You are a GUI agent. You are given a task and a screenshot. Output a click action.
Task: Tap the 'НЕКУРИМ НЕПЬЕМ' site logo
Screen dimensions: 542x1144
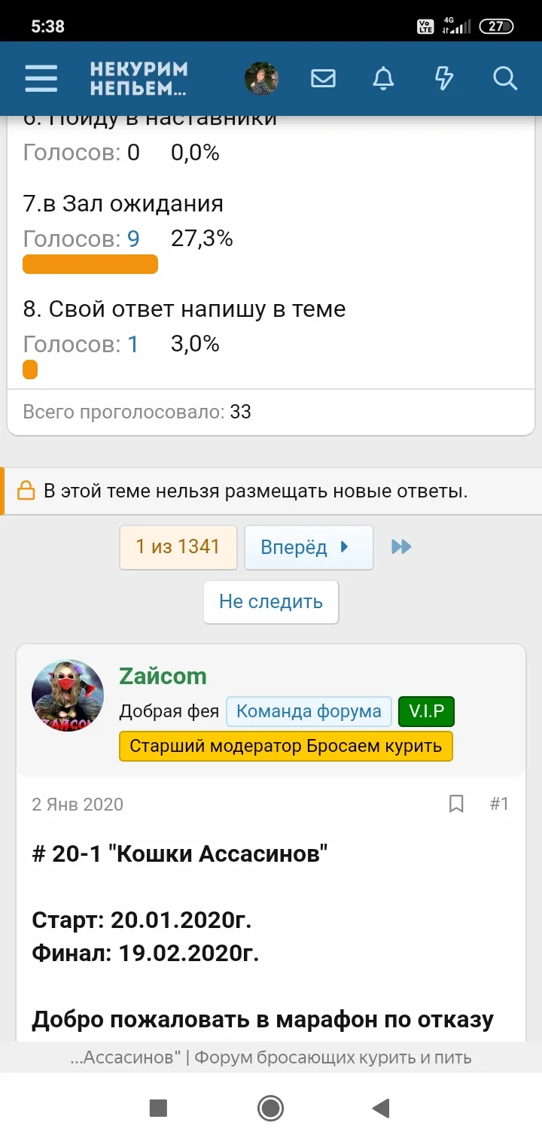[x=139, y=78]
